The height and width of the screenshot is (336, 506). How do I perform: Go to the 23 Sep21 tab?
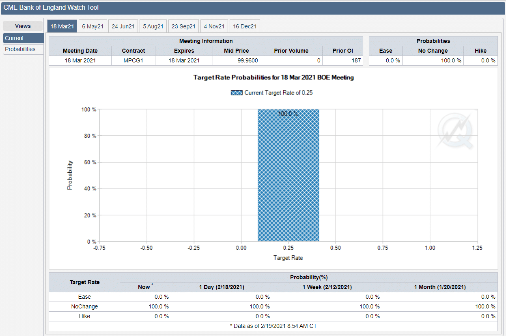[x=183, y=26]
